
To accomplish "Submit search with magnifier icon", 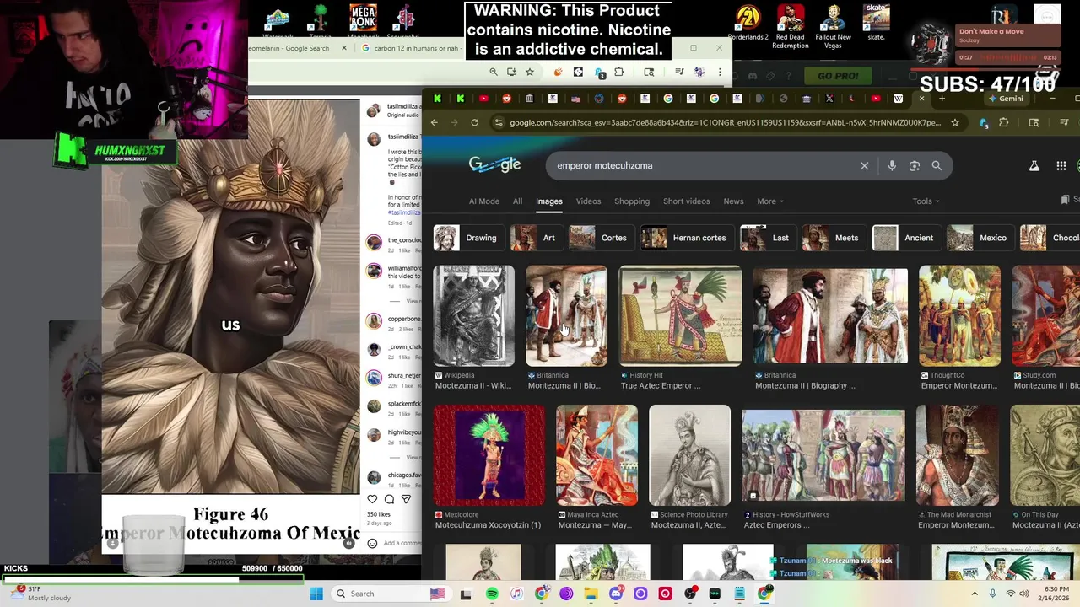I will (937, 166).
